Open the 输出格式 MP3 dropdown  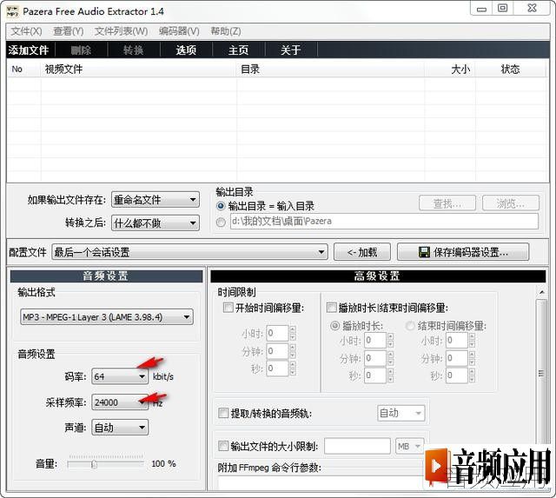coord(107,316)
